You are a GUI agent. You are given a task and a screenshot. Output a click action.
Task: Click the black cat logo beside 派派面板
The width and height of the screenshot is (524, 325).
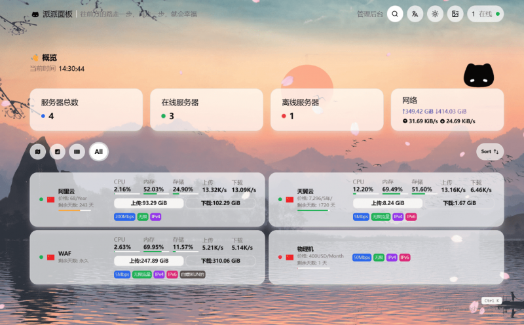[34, 14]
